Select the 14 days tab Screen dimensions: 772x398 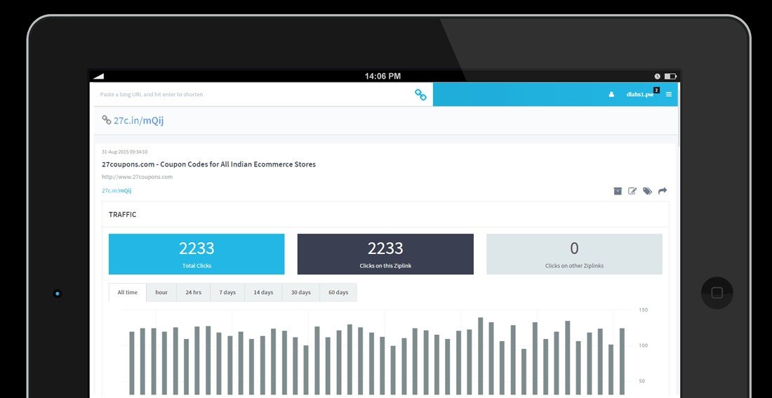pyautogui.click(x=263, y=293)
